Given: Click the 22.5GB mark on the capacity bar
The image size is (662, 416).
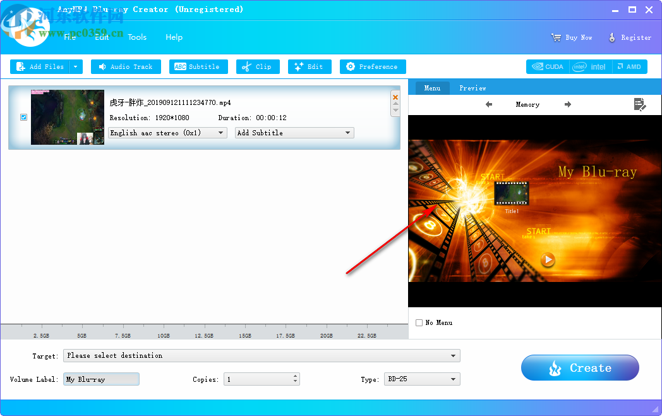Looking at the screenshot, I should (x=368, y=334).
